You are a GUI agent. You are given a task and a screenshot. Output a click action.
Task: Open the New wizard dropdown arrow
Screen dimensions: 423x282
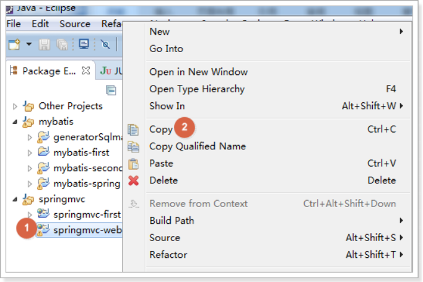pos(29,44)
